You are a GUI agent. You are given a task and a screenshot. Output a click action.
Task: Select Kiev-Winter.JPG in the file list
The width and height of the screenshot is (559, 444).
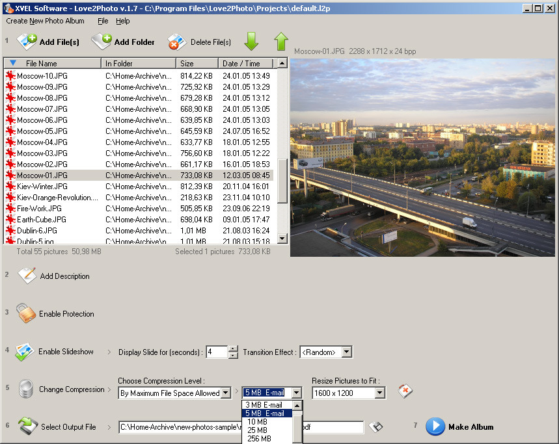[42, 187]
